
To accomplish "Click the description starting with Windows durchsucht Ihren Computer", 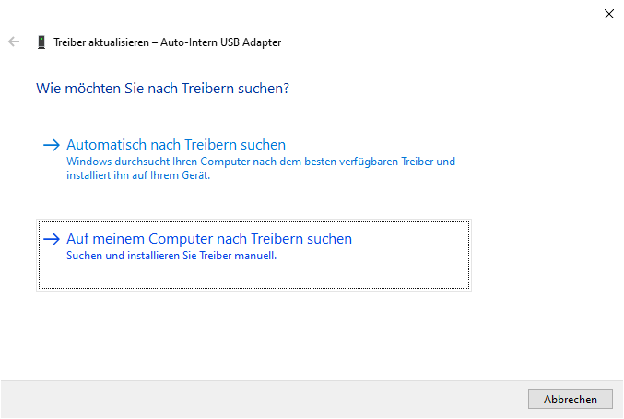I will pyautogui.click(x=261, y=162).
